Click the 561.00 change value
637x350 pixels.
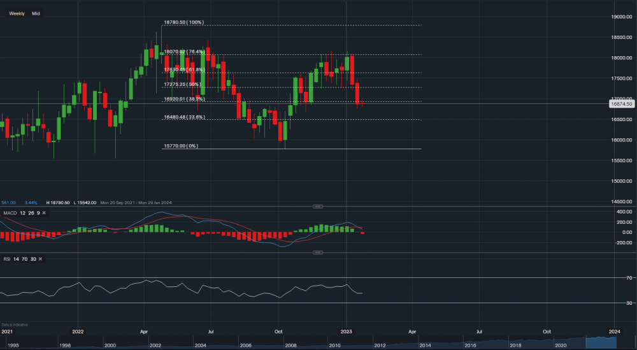8,203
